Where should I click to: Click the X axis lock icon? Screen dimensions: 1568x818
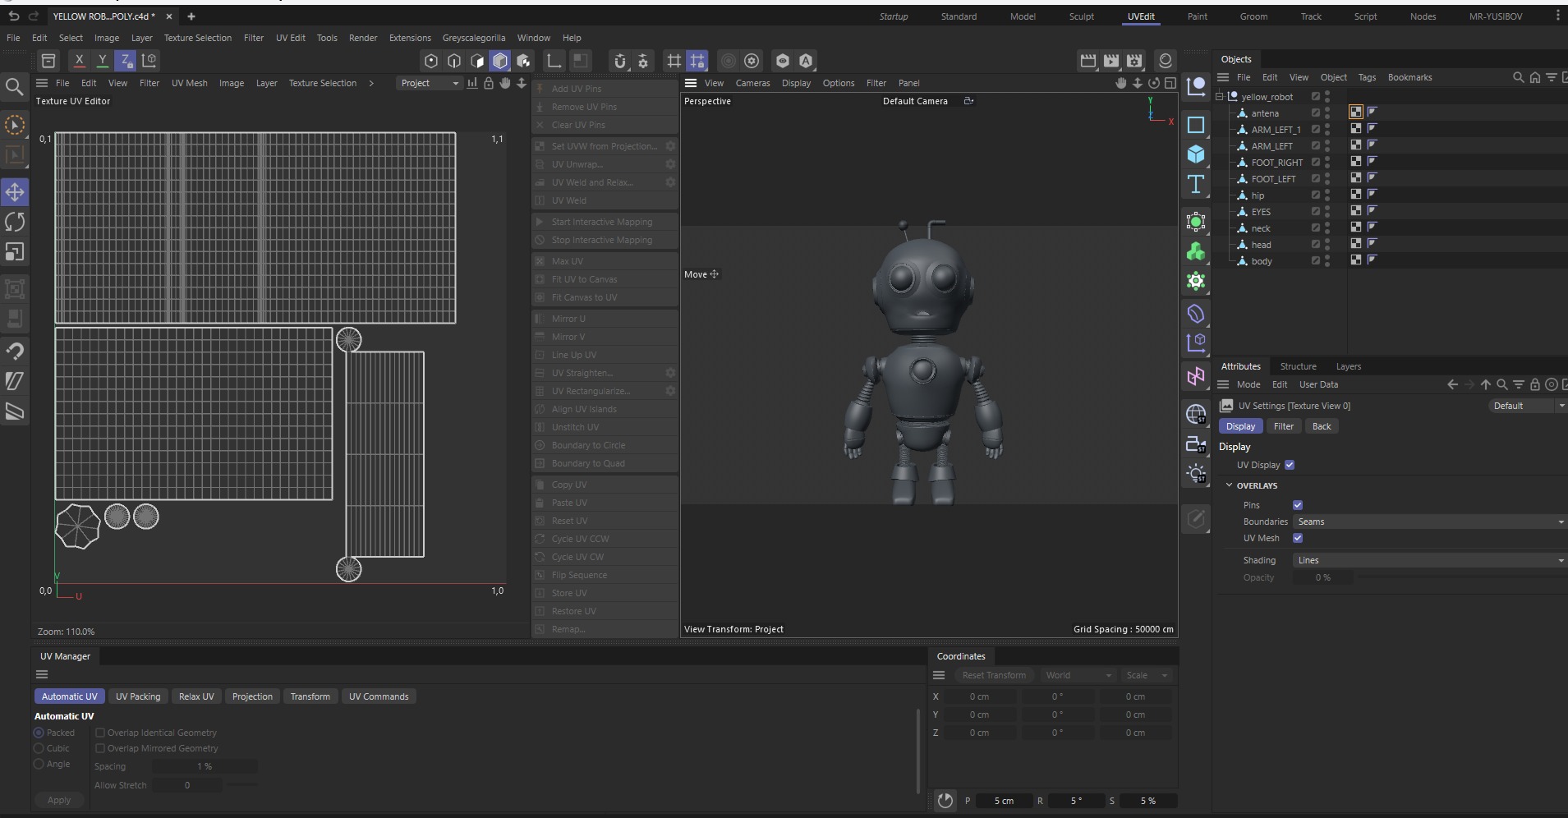[79, 60]
